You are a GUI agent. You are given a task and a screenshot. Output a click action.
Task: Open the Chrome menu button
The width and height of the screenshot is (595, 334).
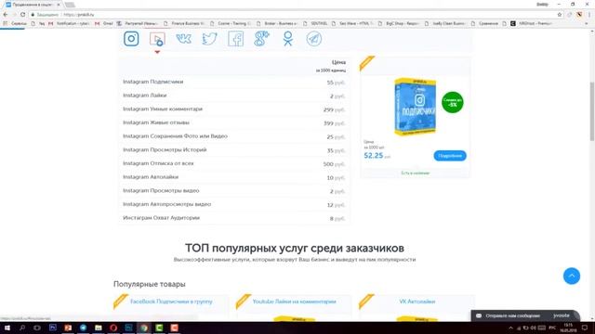point(589,15)
